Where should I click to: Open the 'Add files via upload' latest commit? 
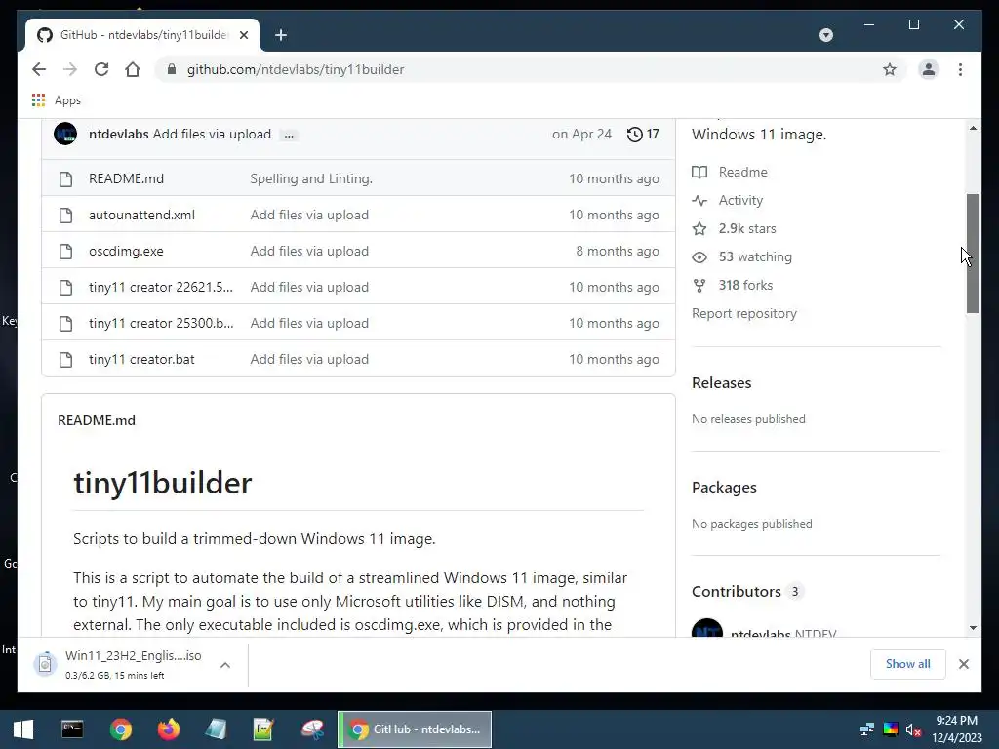(x=212, y=134)
